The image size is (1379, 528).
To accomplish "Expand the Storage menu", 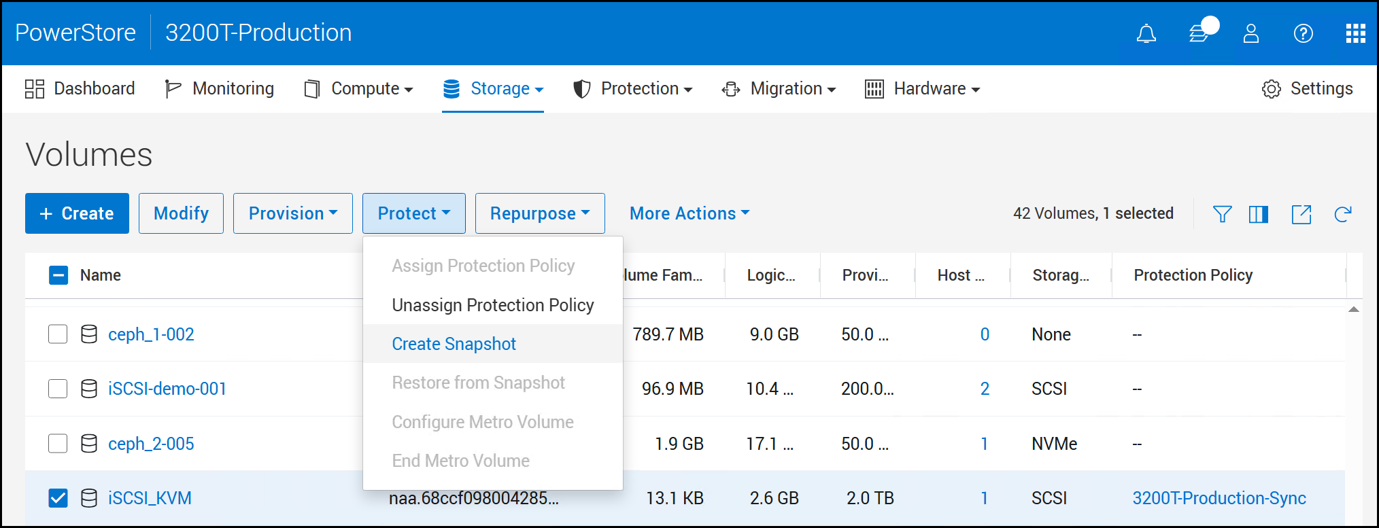I will tap(493, 89).
